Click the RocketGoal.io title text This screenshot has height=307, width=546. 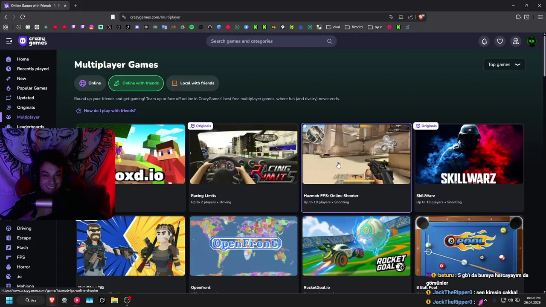coord(317,287)
